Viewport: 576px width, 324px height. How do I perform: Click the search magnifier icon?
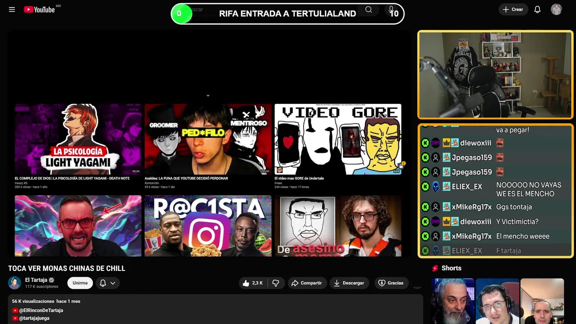click(369, 9)
